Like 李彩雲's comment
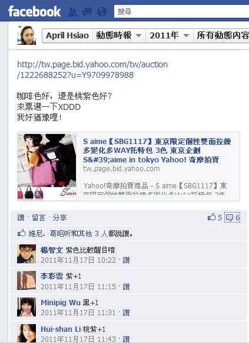The height and width of the screenshot is (343, 249). pyautogui.click(x=126, y=286)
